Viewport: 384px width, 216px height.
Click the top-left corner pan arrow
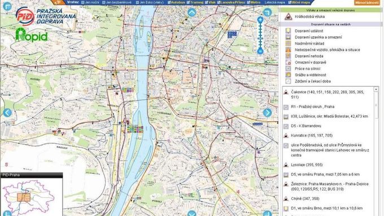pyautogui.click(x=7, y=6)
